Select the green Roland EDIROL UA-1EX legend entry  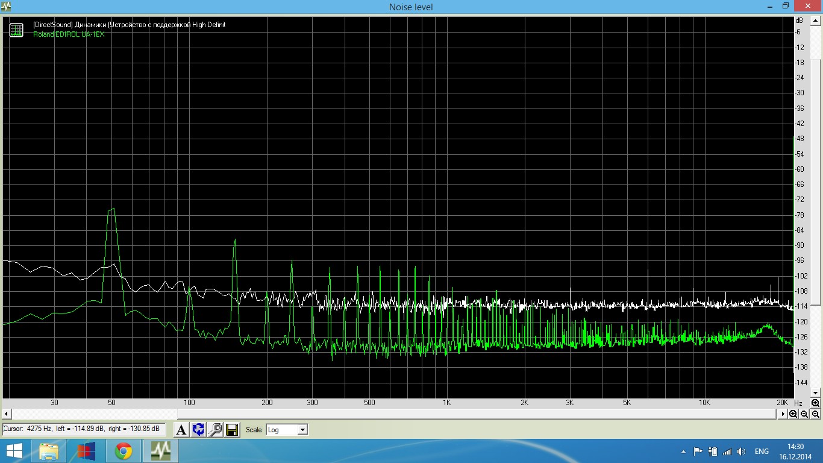click(x=69, y=34)
